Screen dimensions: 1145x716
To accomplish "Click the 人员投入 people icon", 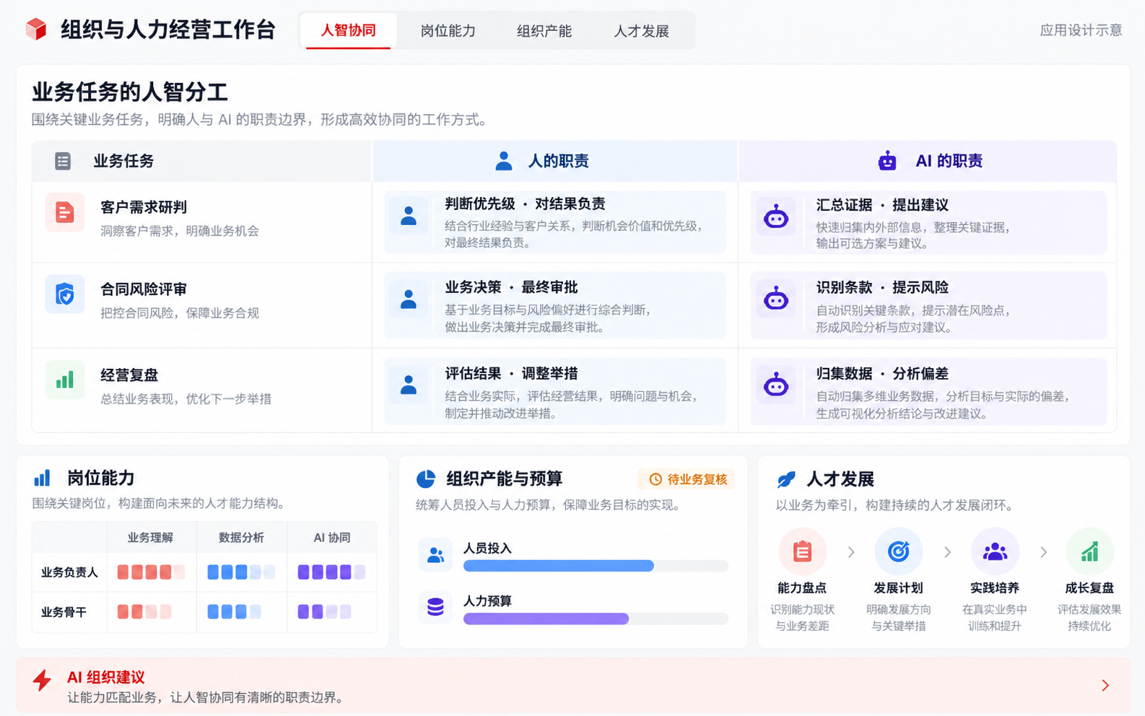I will pos(435,555).
